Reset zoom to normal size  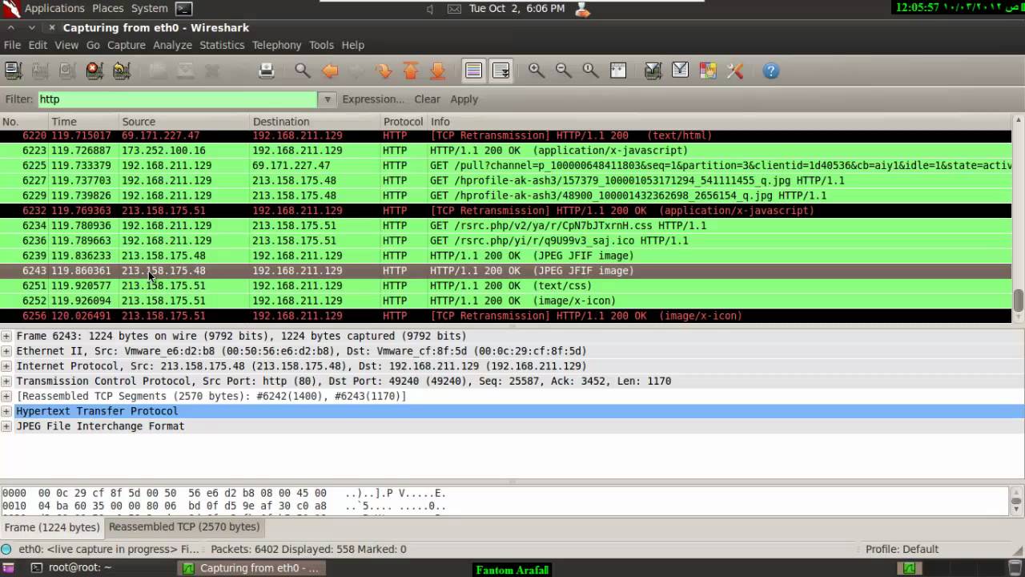591,71
